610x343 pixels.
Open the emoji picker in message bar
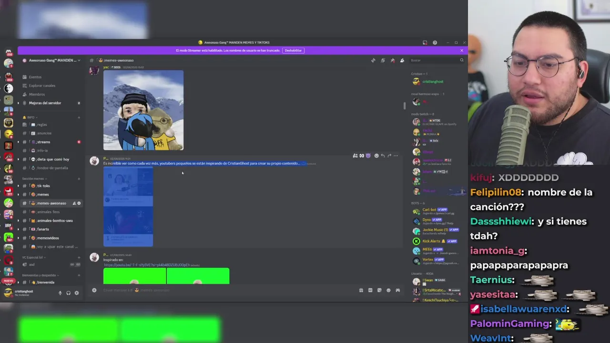[x=388, y=290]
